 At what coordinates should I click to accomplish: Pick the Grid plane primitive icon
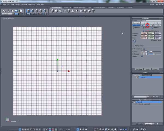pyautogui.click(x=65, y=11)
